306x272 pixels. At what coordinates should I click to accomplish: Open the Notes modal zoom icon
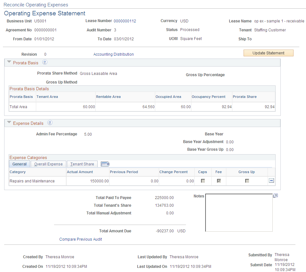tap(275, 195)
